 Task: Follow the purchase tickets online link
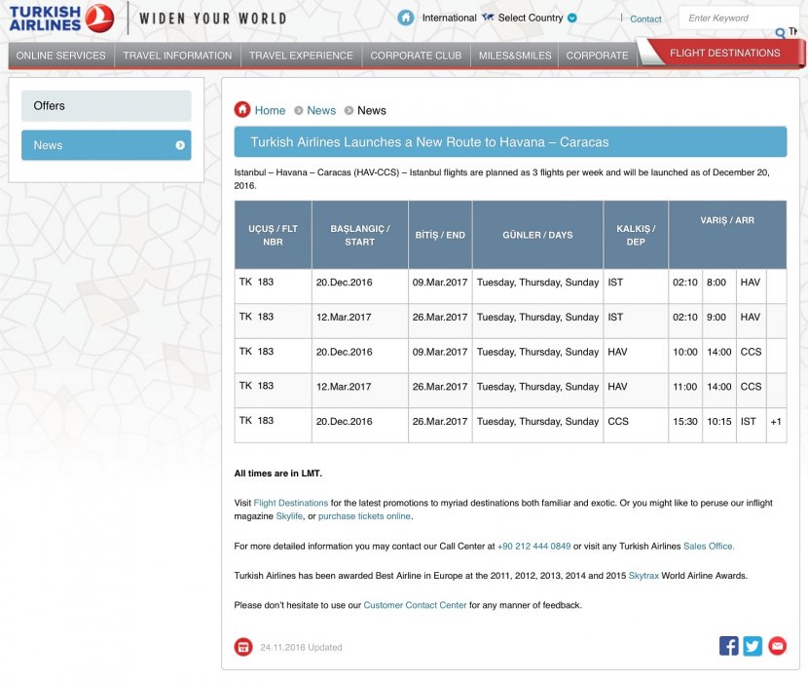364,516
